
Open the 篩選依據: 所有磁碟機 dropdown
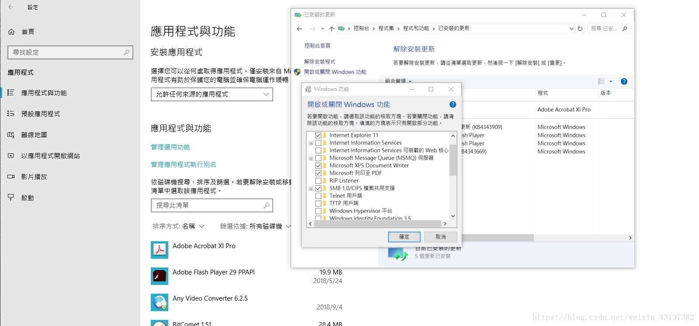255,226
